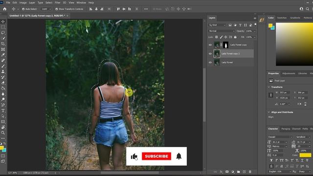This screenshot has width=313, height=176.
Task: Click the Character text Color swatch
Action: 305,155
